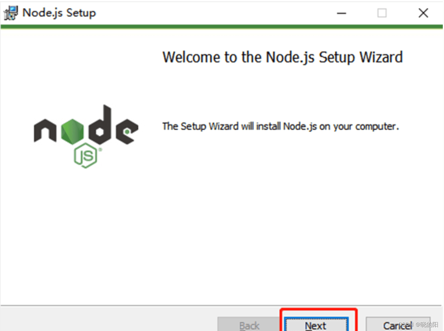The height and width of the screenshot is (331, 444).
Task: Click the Node.js logo image
Action: (x=86, y=137)
